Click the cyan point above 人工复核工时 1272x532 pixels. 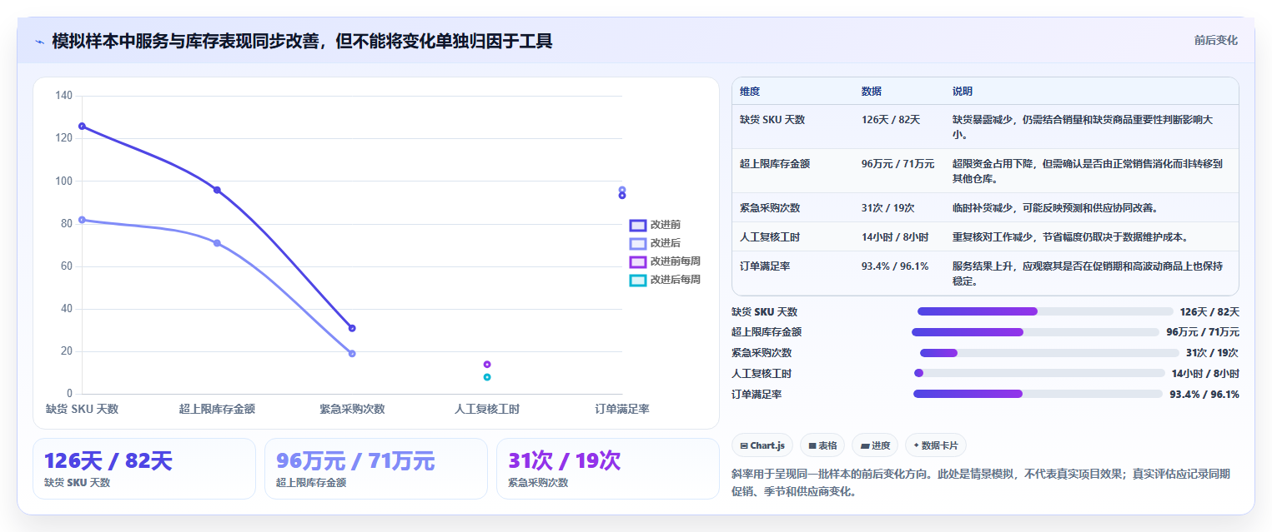487,377
